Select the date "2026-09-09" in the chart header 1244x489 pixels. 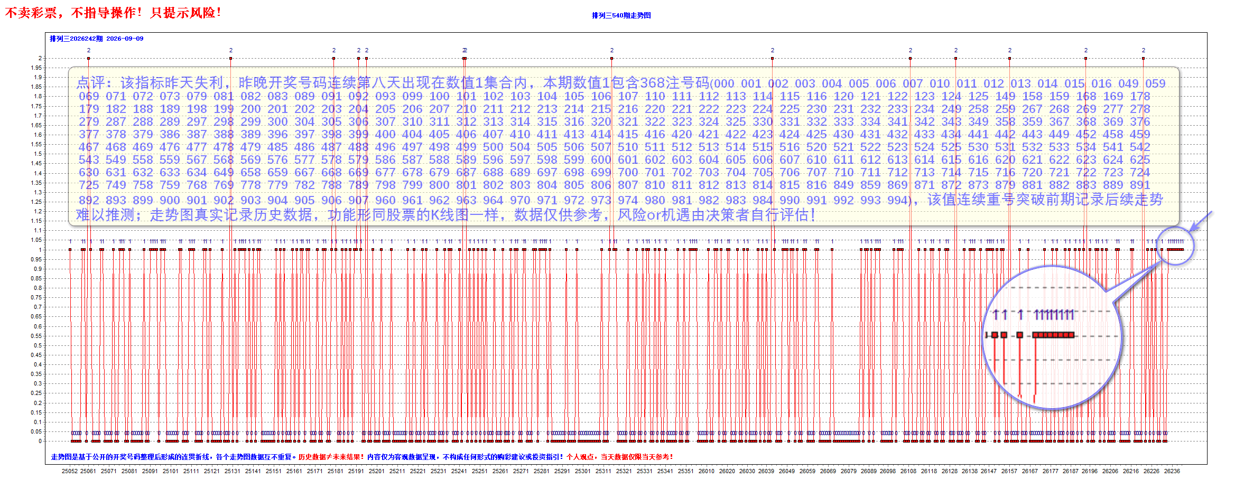[125, 39]
